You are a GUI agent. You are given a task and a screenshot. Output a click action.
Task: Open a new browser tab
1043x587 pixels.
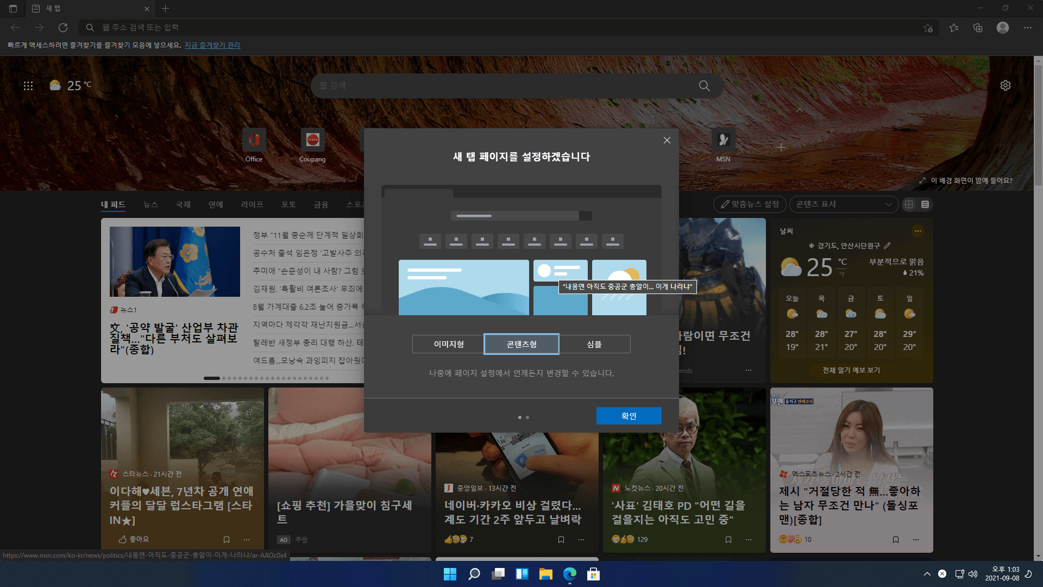coord(166,8)
